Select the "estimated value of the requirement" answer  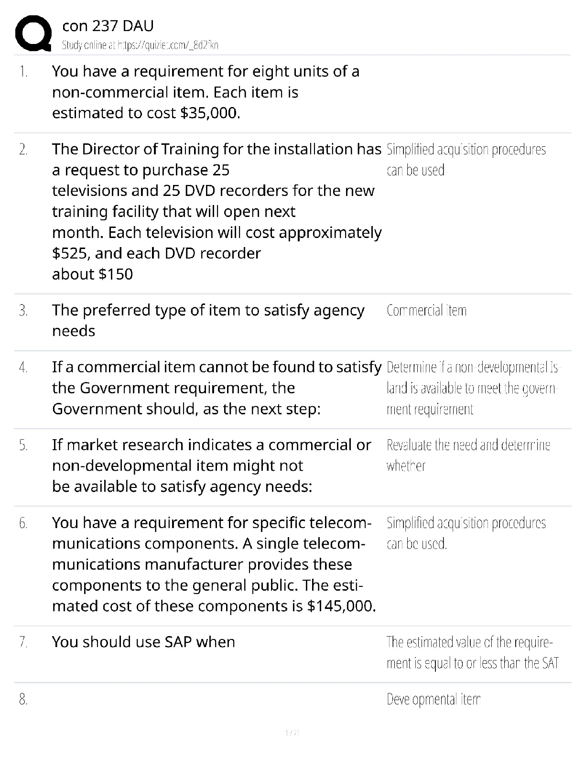pyautogui.click(x=472, y=652)
